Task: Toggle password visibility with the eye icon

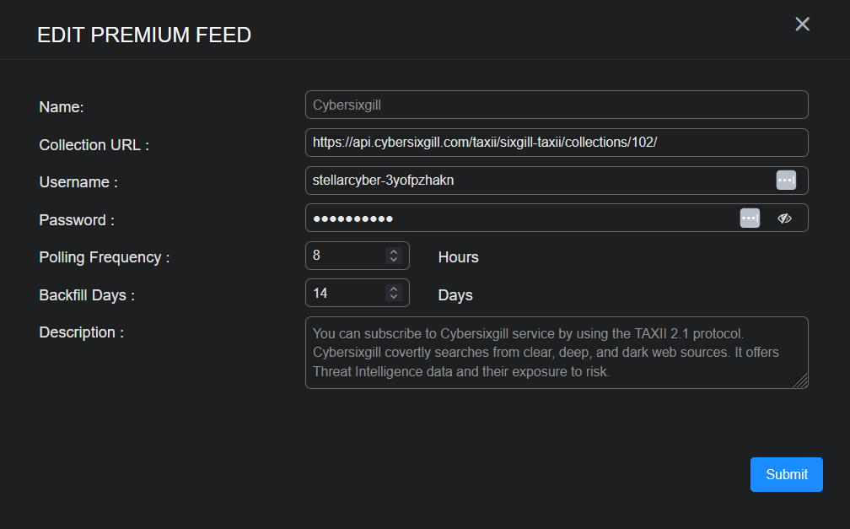Action: tap(784, 219)
